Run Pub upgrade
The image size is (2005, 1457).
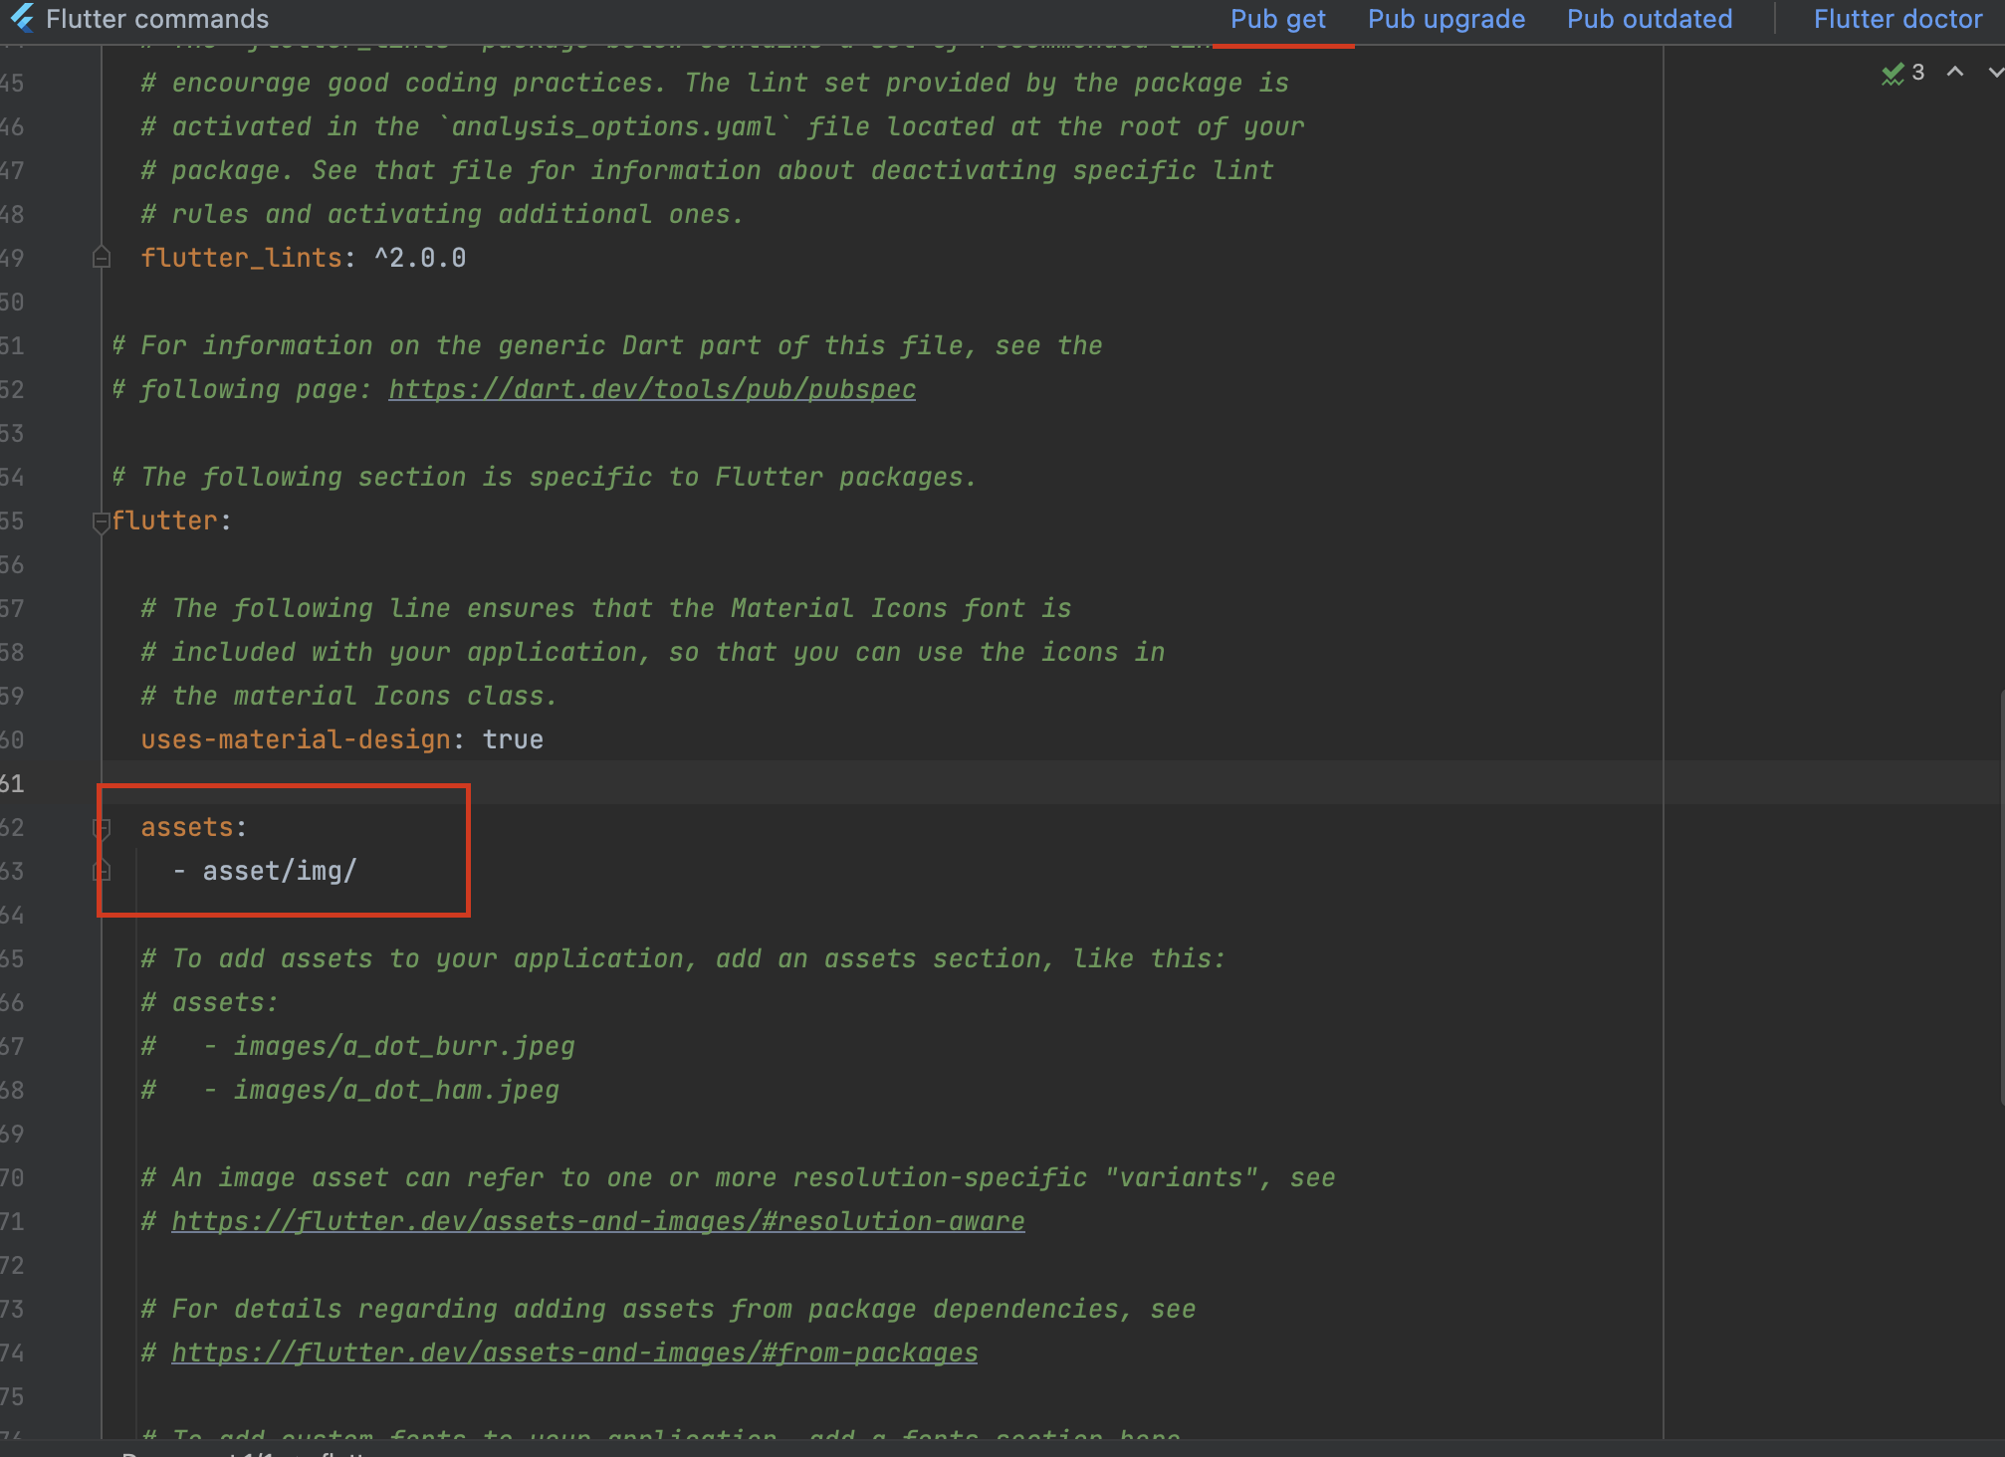click(x=1446, y=19)
